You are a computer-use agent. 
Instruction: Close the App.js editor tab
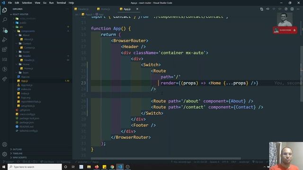coord(137,9)
